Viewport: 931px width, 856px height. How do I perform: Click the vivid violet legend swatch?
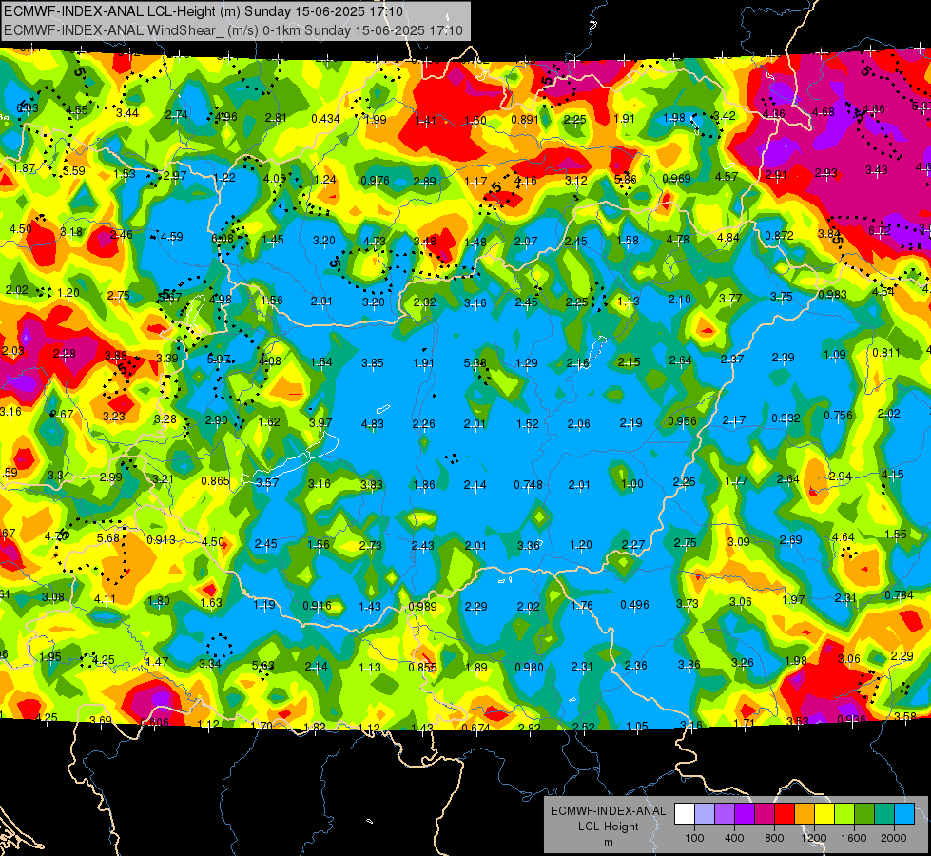pos(745,814)
